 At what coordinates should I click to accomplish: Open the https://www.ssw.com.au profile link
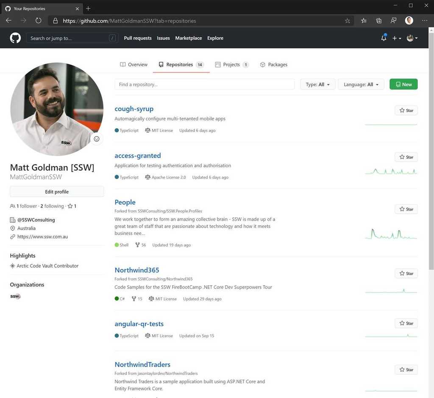coord(42,236)
